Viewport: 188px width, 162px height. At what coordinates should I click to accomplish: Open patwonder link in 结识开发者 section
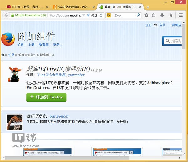click(x=59, y=116)
